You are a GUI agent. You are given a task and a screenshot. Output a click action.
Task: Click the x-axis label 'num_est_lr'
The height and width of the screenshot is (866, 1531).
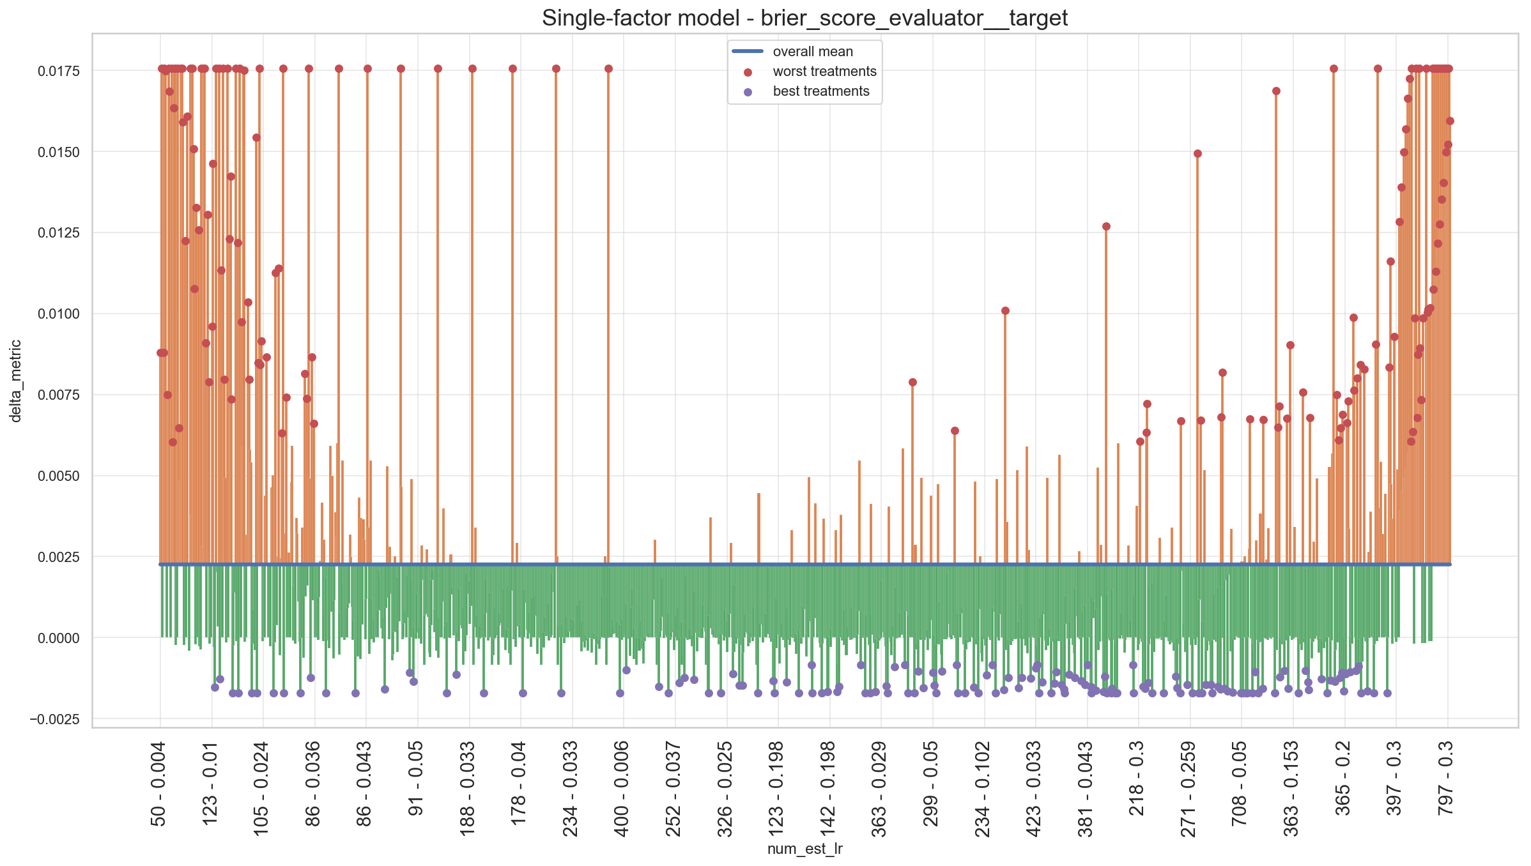pos(804,849)
